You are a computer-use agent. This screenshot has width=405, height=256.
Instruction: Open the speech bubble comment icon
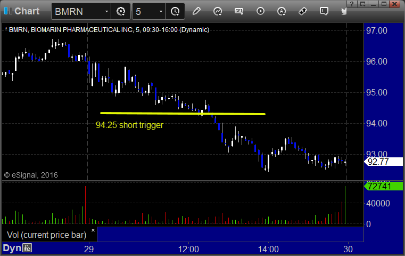[324, 11]
